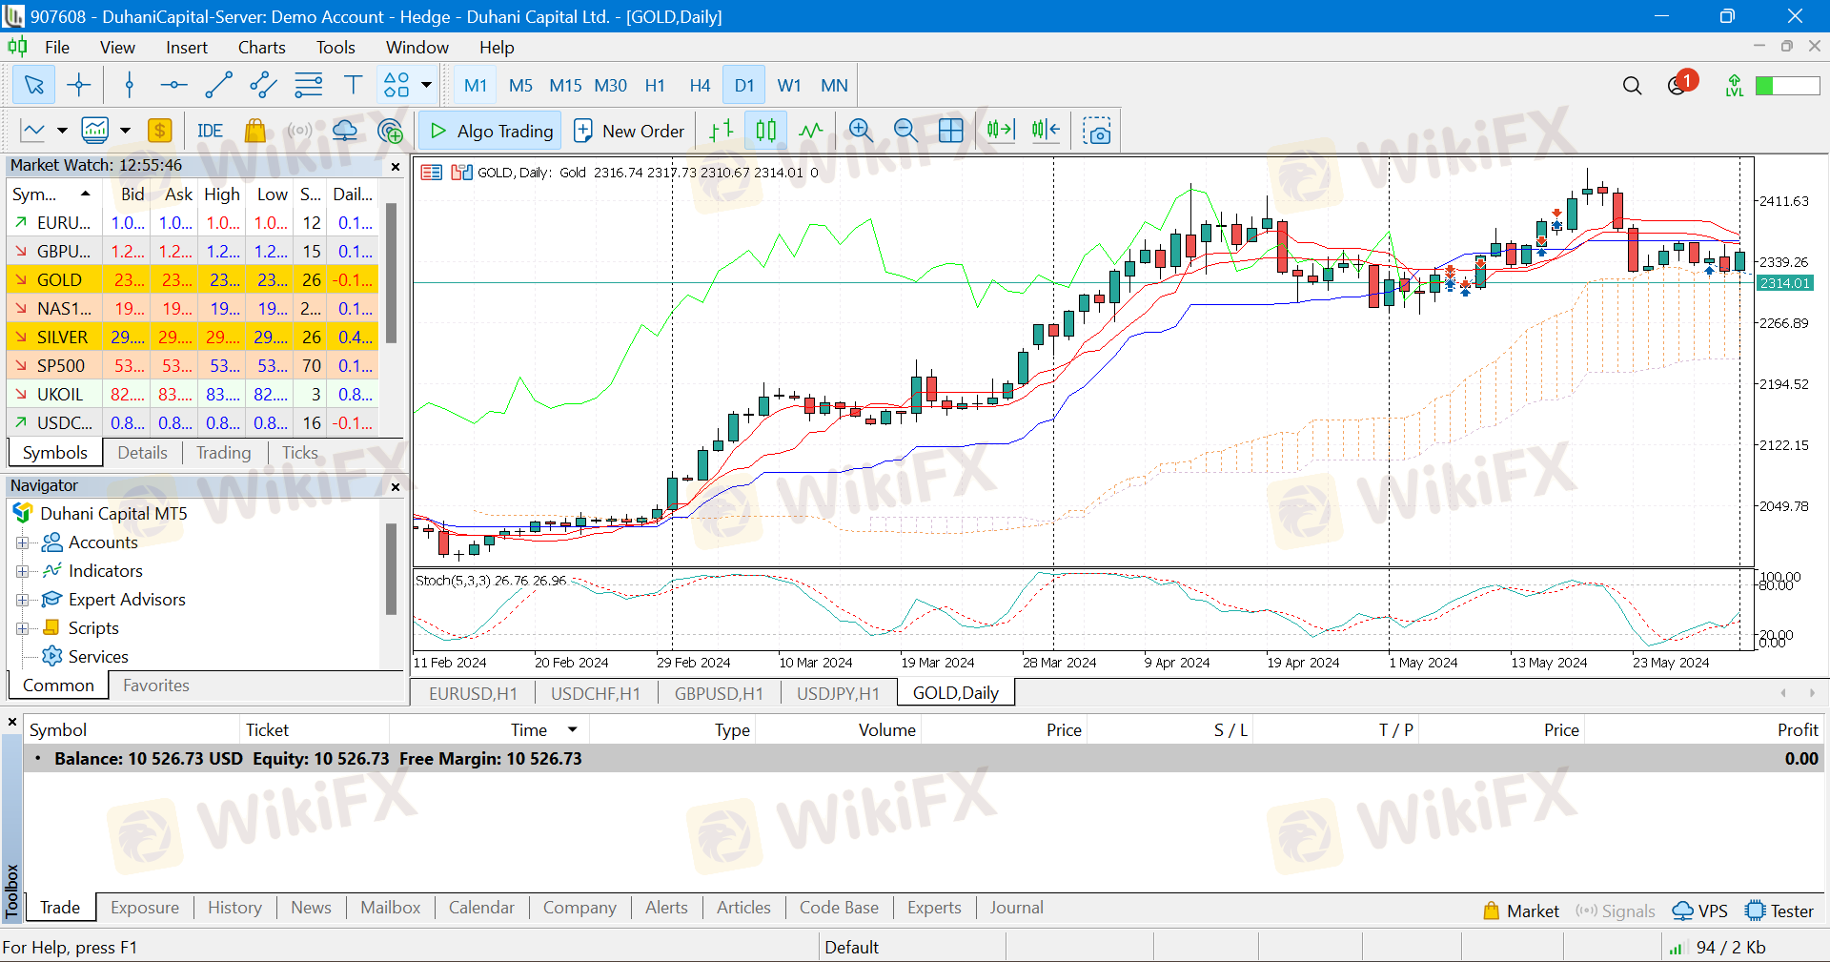Zoom out on the chart
This screenshot has height=962, width=1830.
(x=905, y=131)
